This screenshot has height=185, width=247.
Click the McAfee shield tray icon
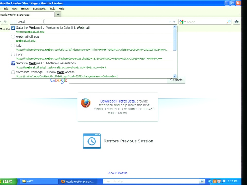pyautogui.click(x=219, y=181)
